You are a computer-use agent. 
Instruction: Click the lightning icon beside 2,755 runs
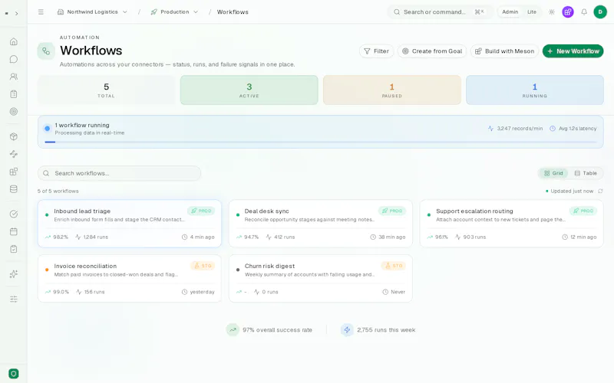click(x=347, y=330)
